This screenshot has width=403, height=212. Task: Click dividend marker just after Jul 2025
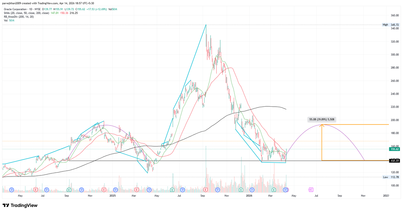click(x=182, y=190)
